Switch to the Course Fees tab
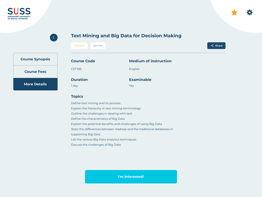262x197 pixels. [x=35, y=72]
